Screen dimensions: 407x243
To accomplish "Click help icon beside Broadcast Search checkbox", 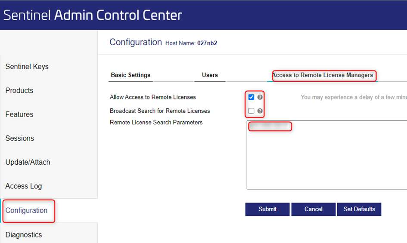I will [x=260, y=111].
